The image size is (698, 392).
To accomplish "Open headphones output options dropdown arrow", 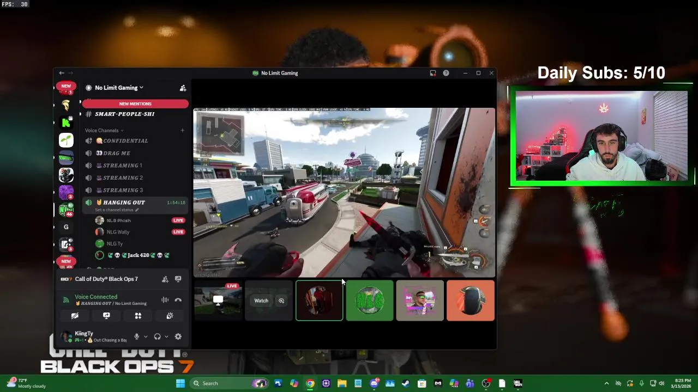I will (x=166, y=336).
